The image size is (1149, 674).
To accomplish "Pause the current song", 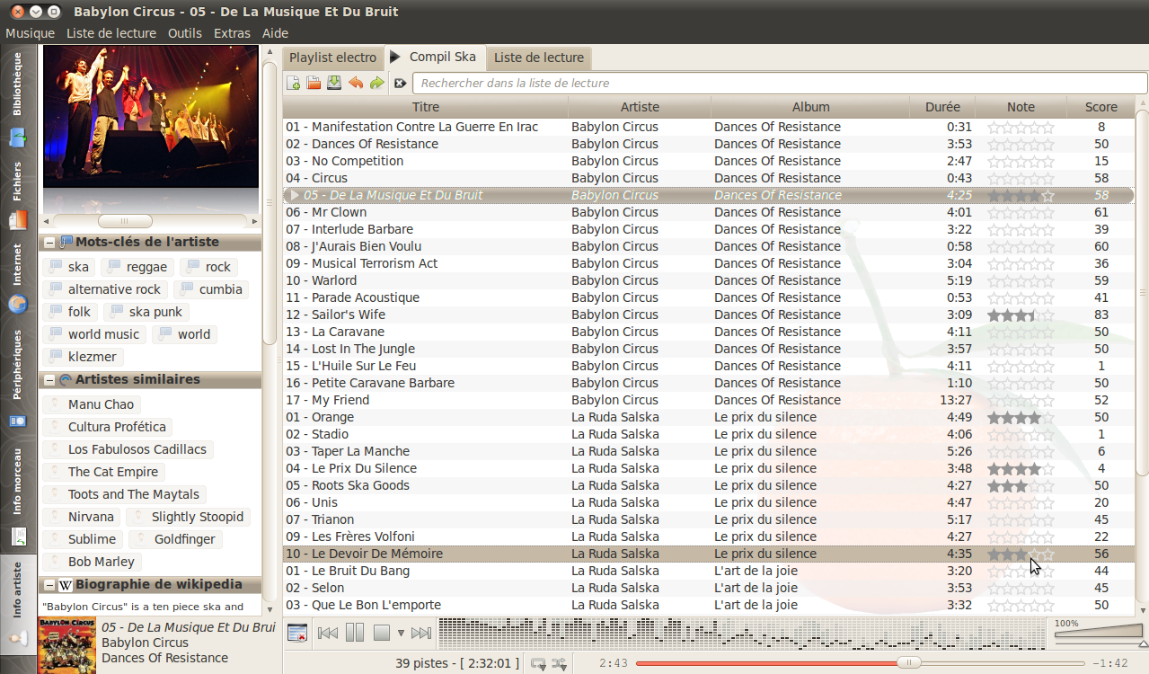I will [355, 633].
